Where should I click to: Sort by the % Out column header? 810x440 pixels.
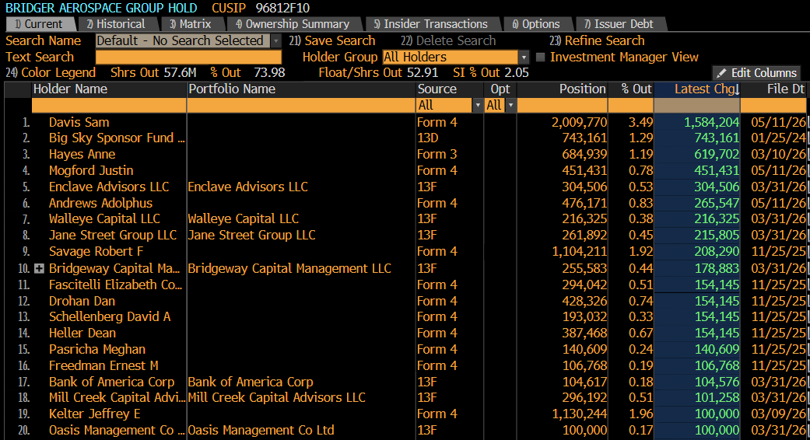(x=631, y=89)
